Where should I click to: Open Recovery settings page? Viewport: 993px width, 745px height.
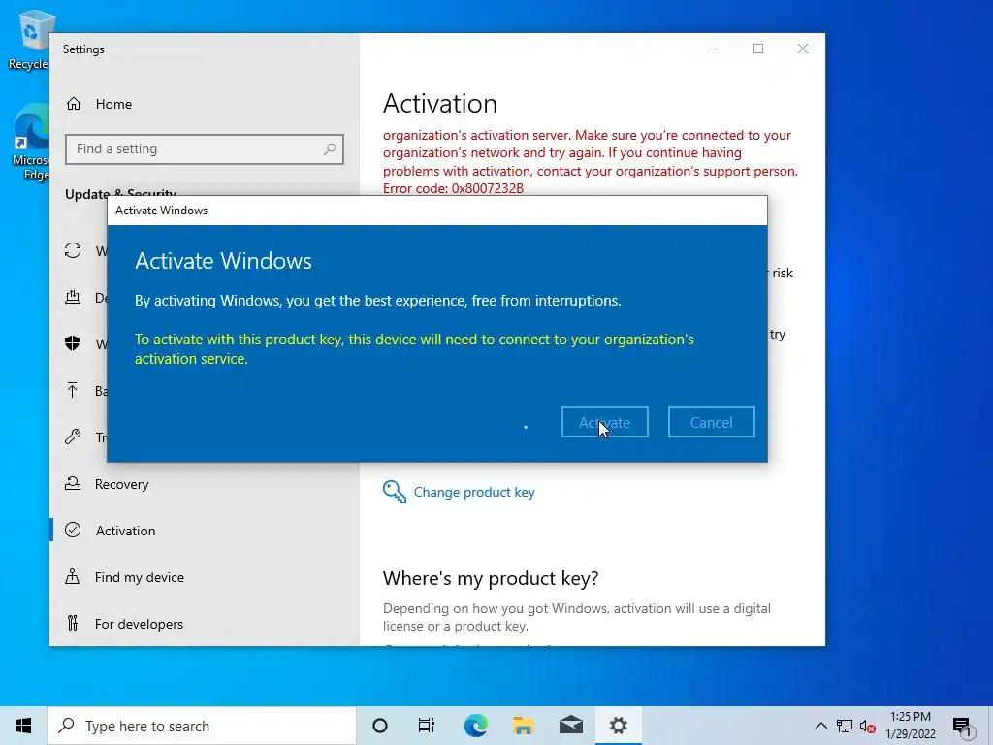coord(121,484)
